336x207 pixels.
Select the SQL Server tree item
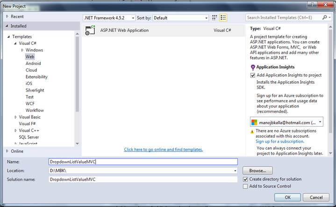29,137
